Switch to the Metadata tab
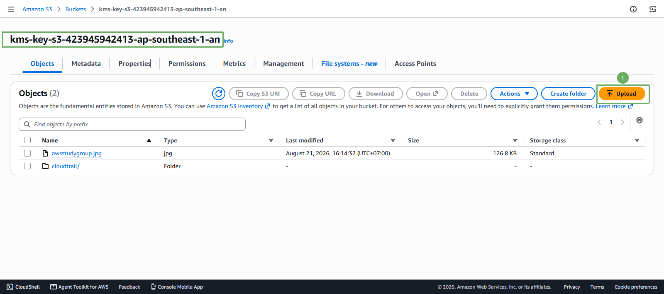Image resolution: width=664 pixels, height=294 pixels. [x=86, y=64]
